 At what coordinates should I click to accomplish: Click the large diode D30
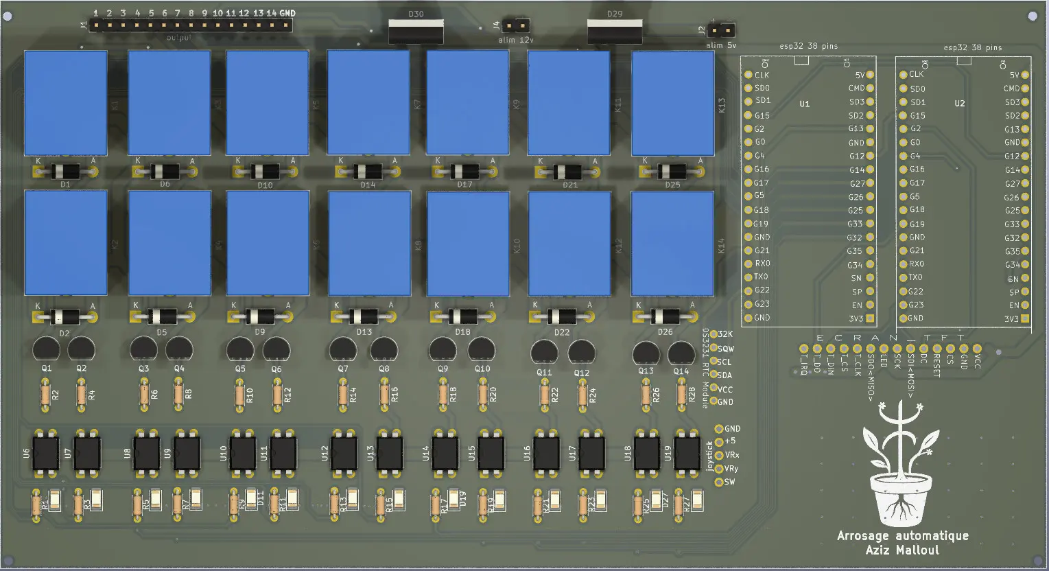pyautogui.click(x=416, y=30)
